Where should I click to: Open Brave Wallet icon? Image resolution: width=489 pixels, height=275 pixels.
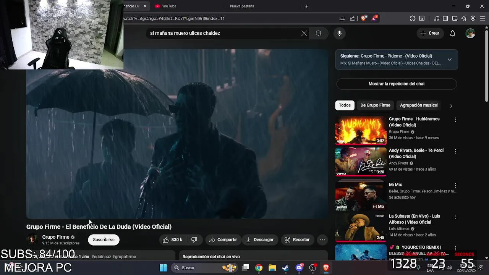(455, 18)
